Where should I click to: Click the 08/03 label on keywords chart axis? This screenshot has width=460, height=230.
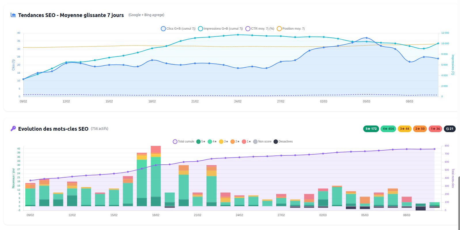pos(407,215)
